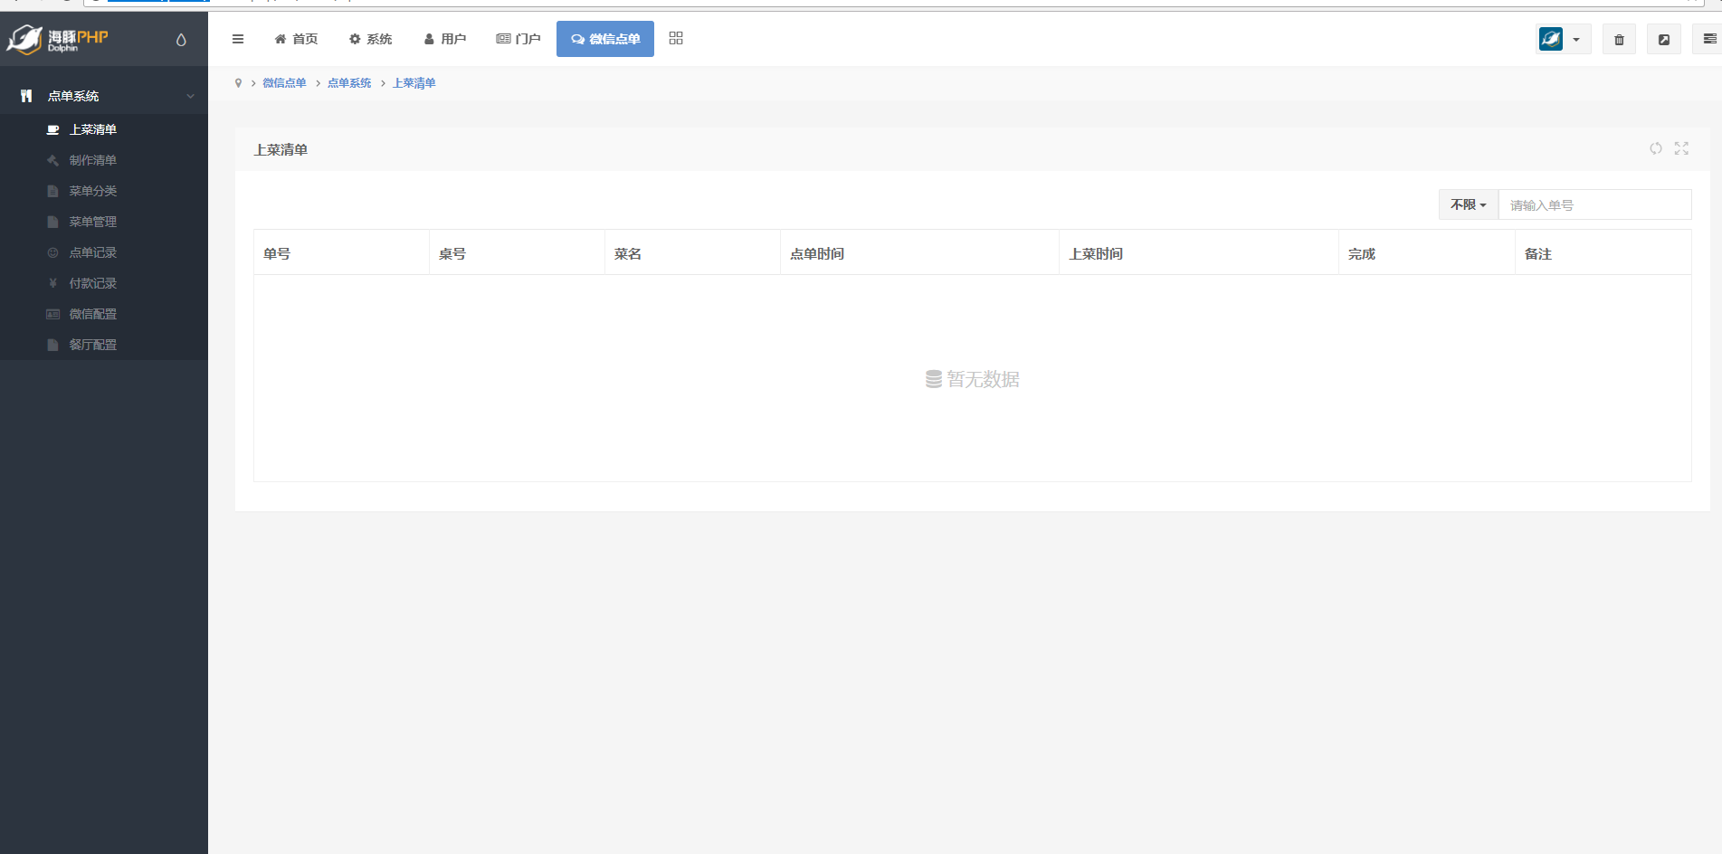Click the file icon beside 菜单管理

(53, 222)
